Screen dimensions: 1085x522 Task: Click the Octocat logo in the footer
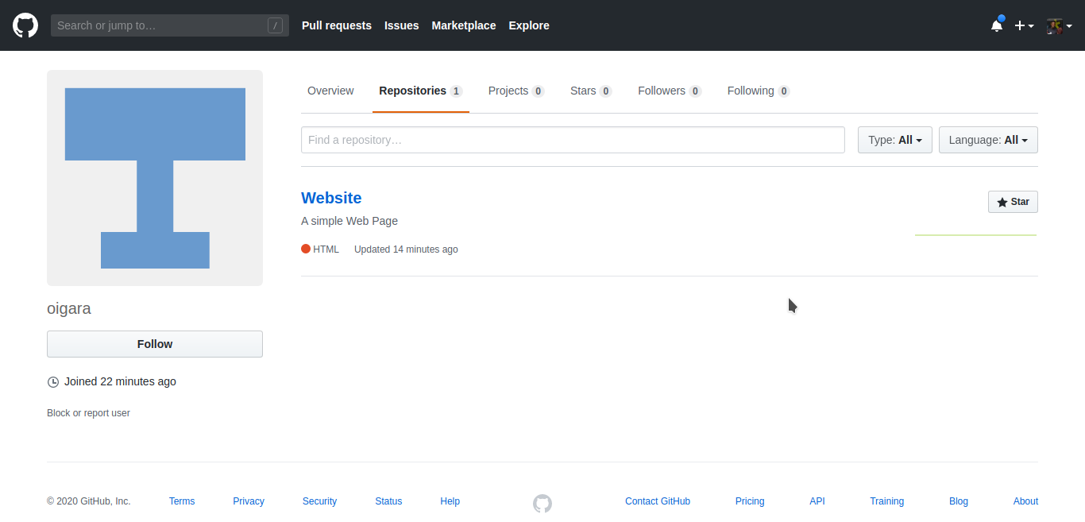click(x=542, y=503)
